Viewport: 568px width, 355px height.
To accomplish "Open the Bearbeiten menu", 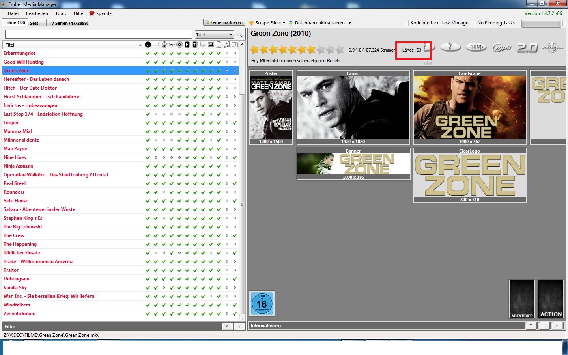I will 37,13.
